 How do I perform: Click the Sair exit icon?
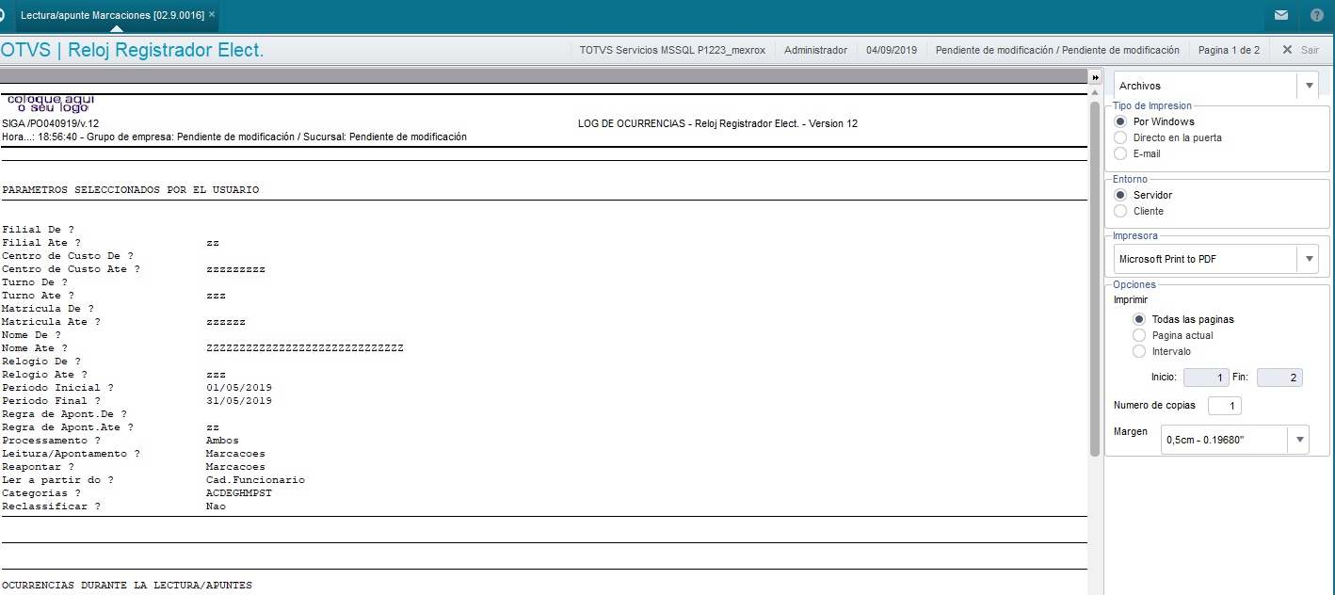tap(1288, 50)
